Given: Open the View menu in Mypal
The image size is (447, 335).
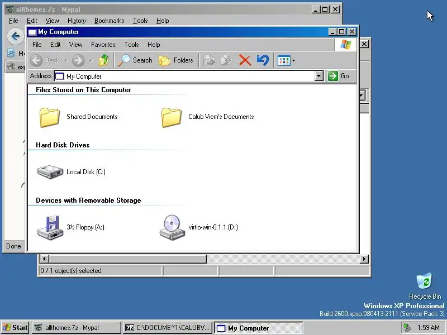Looking at the screenshot, I should coord(52,21).
